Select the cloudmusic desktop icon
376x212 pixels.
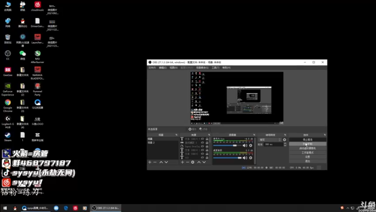click(x=38, y=6)
